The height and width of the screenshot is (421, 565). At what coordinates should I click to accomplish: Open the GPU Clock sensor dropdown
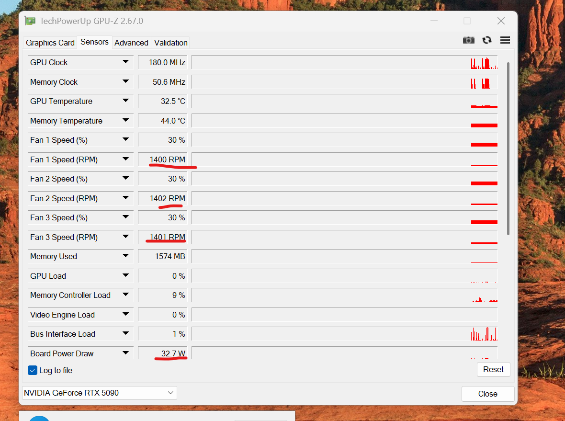125,62
